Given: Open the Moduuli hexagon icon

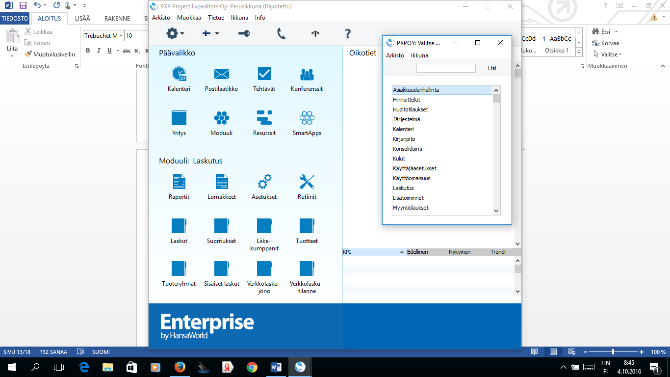Looking at the screenshot, I should 222,118.
